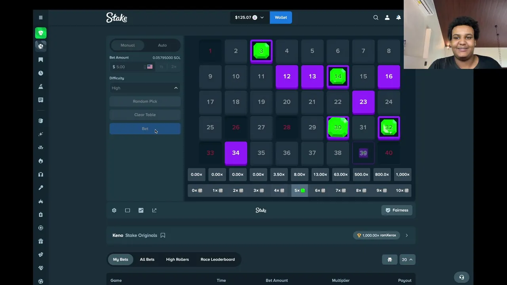Halve the bet with ½ button
507x285 pixels.
tap(161, 67)
